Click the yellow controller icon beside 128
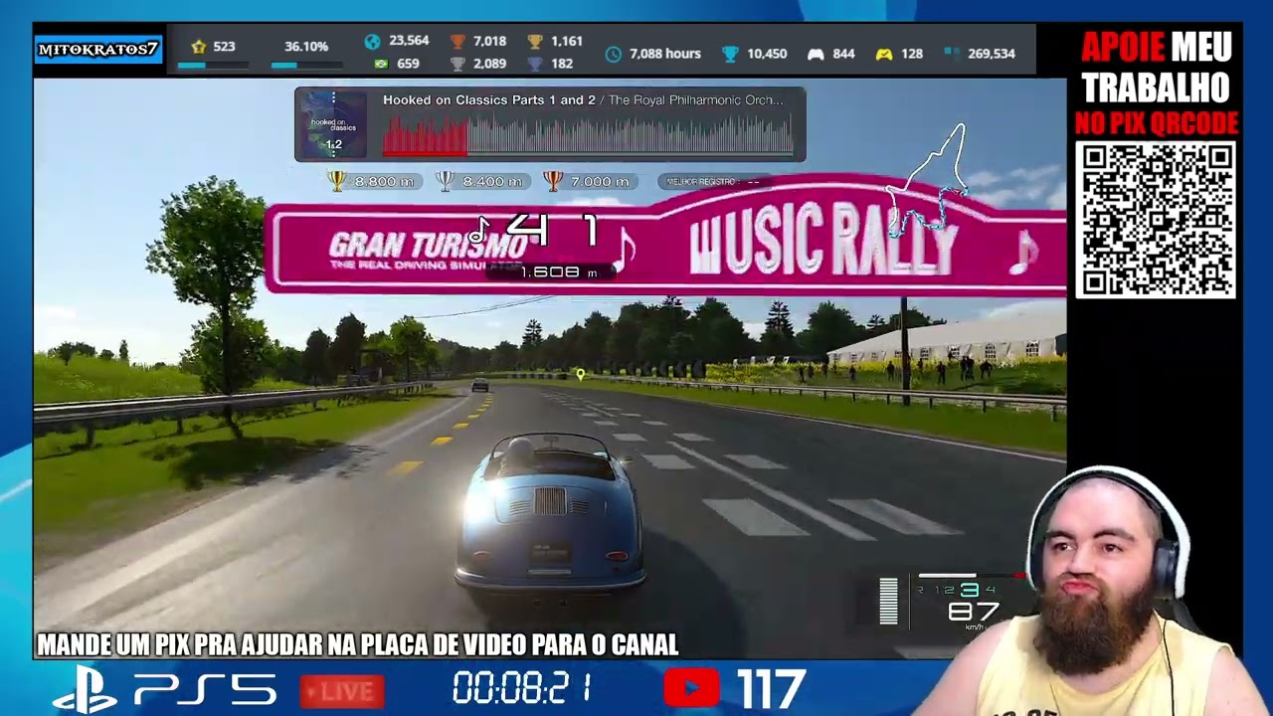Screen dimensions: 1273x716 coord(883,54)
